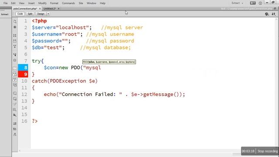Close the Untitled-2 tab

click(x=58, y=9)
